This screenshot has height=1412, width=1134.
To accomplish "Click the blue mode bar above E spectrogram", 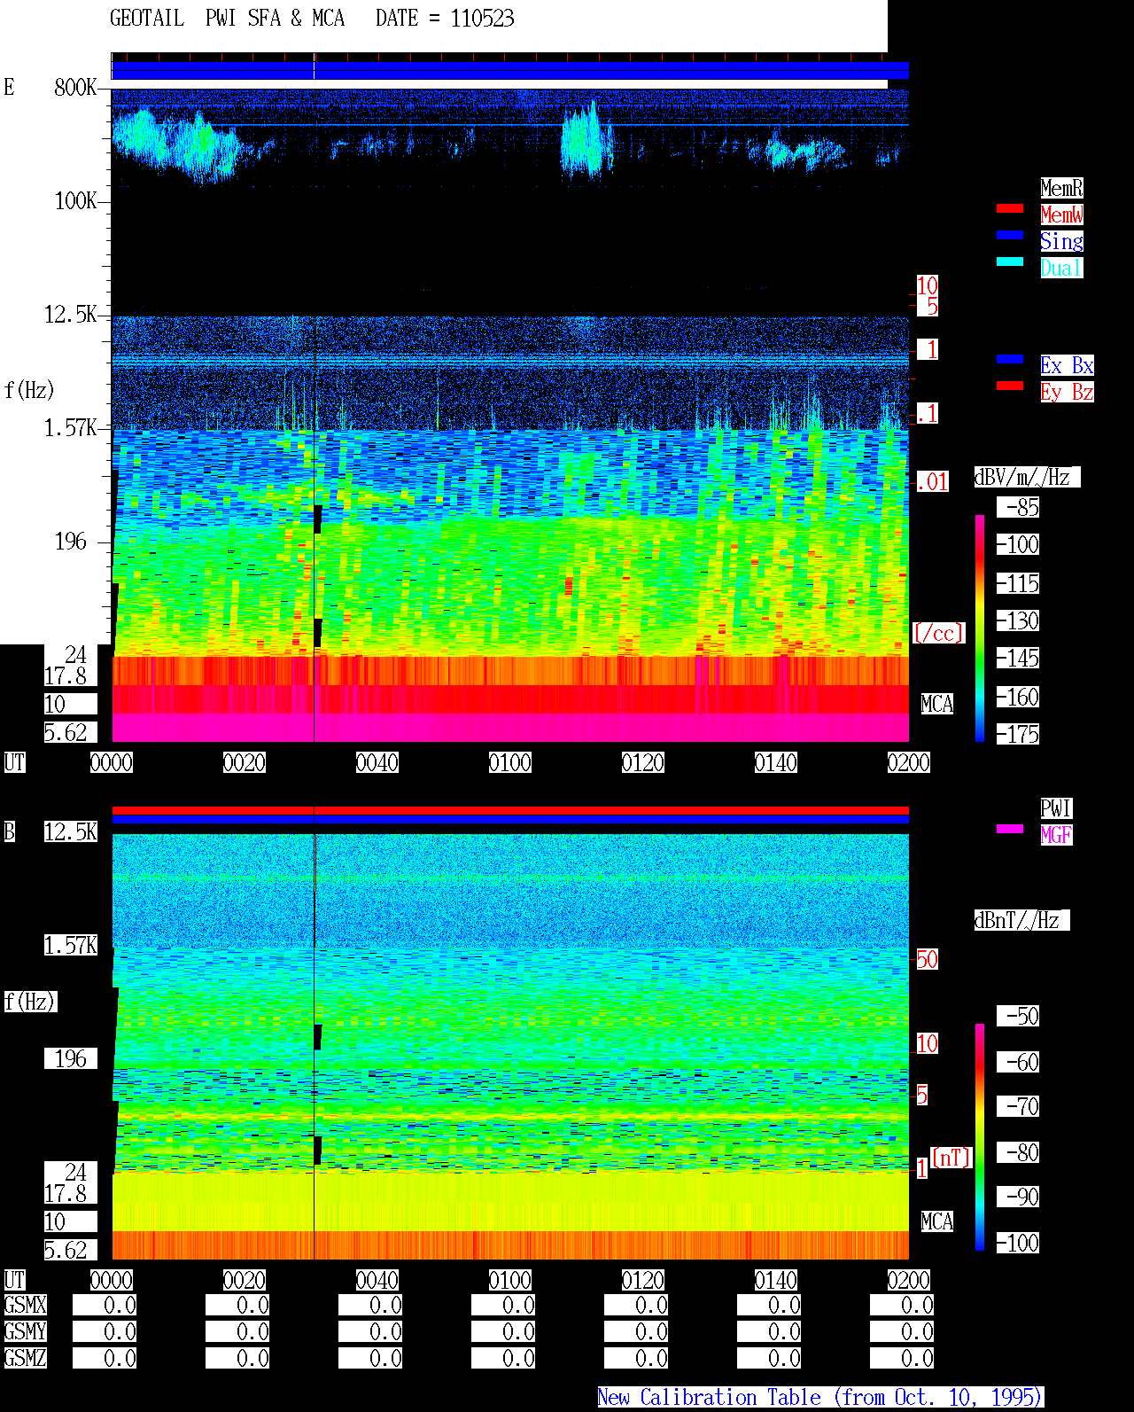I will [x=510, y=70].
